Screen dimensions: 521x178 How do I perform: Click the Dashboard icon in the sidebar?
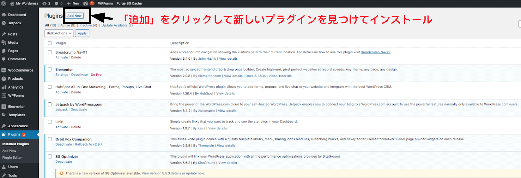click(x=4, y=15)
